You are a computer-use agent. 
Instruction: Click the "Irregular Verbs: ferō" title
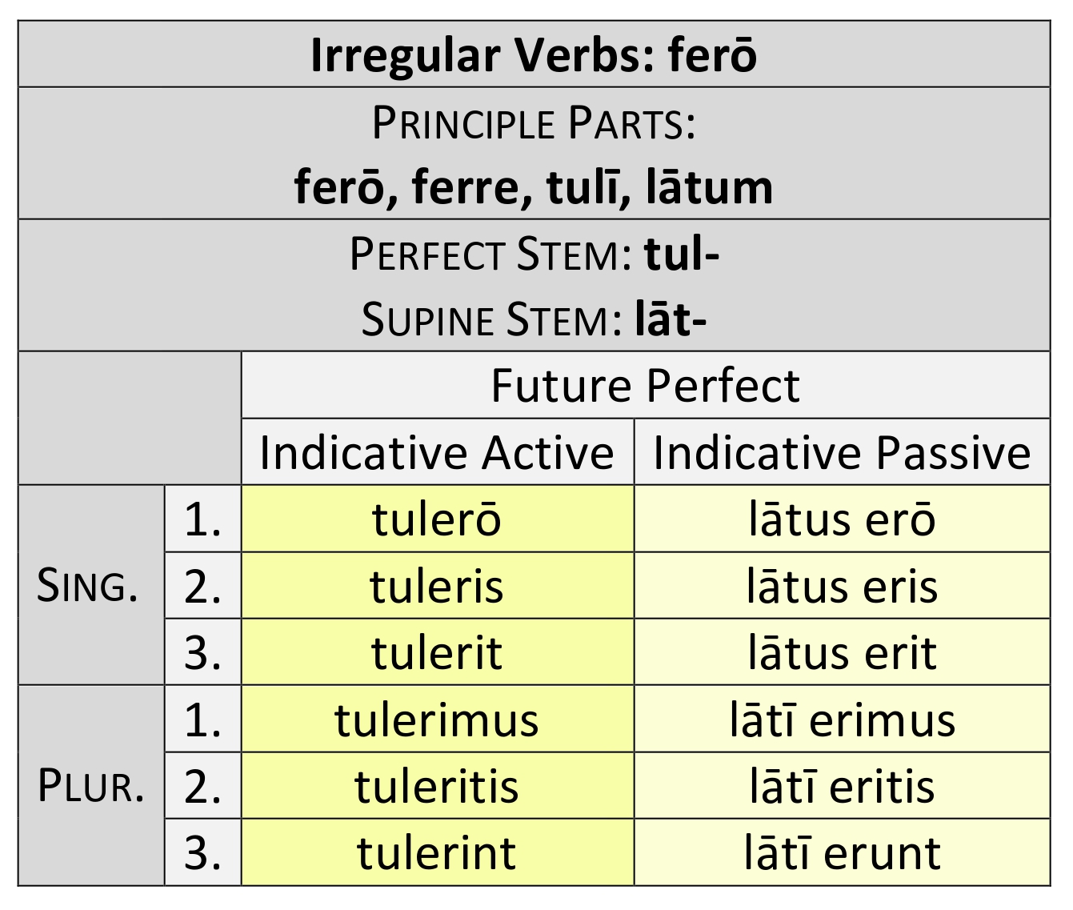click(534, 55)
